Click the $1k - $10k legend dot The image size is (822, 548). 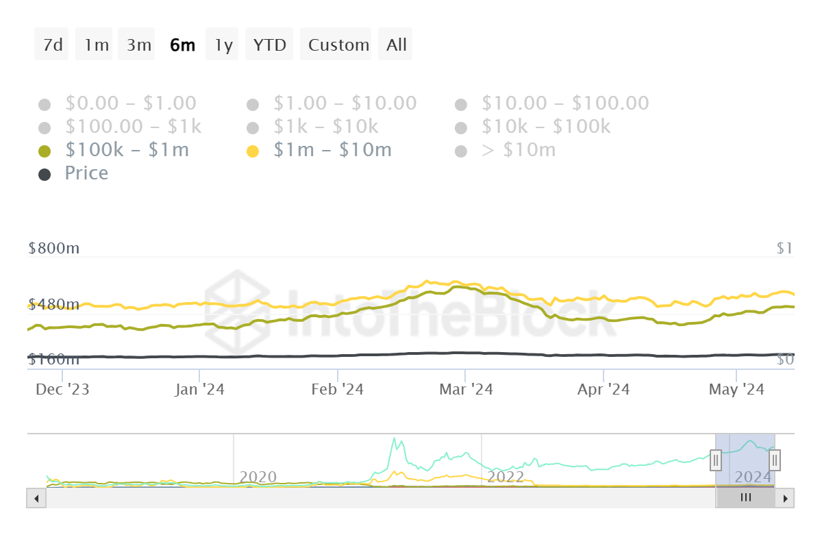[x=253, y=127]
